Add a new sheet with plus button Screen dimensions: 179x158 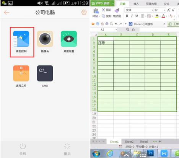[160, 142]
